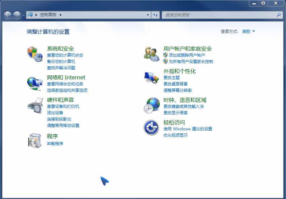Open 用户帐户和家庭安全 category
The height and width of the screenshot is (199, 286).
click(x=188, y=49)
